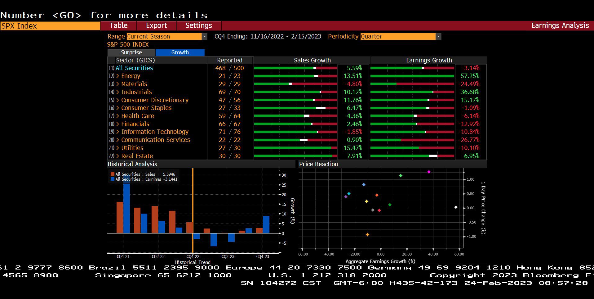Expand the Communication Services sector row
Image resolution: width=594 pixels, height=299 pixels.
coord(117,140)
